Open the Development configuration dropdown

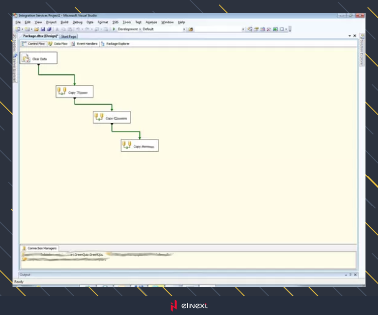140,29
